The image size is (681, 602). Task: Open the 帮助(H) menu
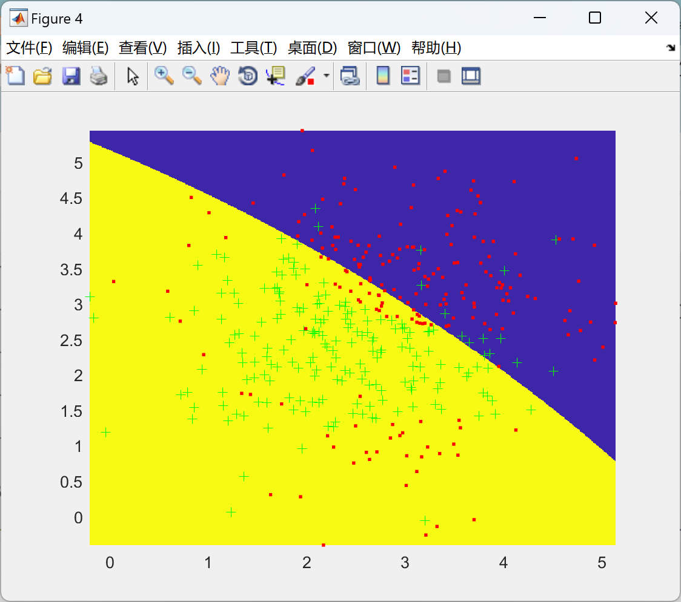[436, 48]
